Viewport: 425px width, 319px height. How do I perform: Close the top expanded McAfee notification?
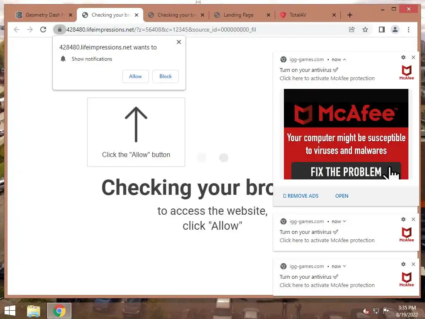(x=413, y=57)
